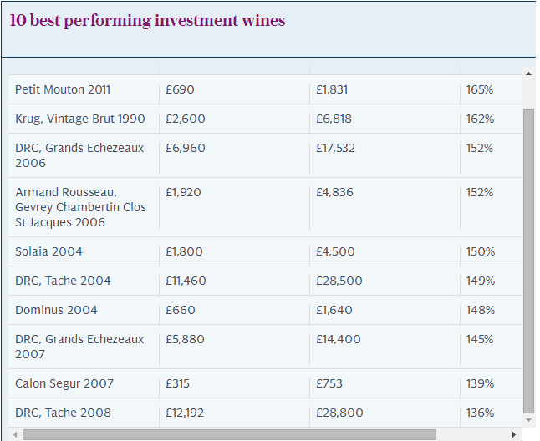The height and width of the screenshot is (441, 540).
Task: Select the 'DRC, Grands Echezeaux 2007' cell
Action: 84,347
